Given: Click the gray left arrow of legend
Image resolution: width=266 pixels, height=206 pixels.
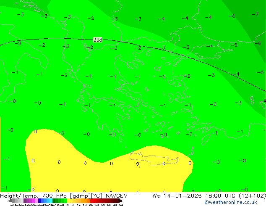Looking at the screenshot, I should pyautogui.click(x=10, y=201).
